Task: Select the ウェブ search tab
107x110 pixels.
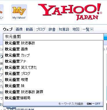Action: (8, 29)
